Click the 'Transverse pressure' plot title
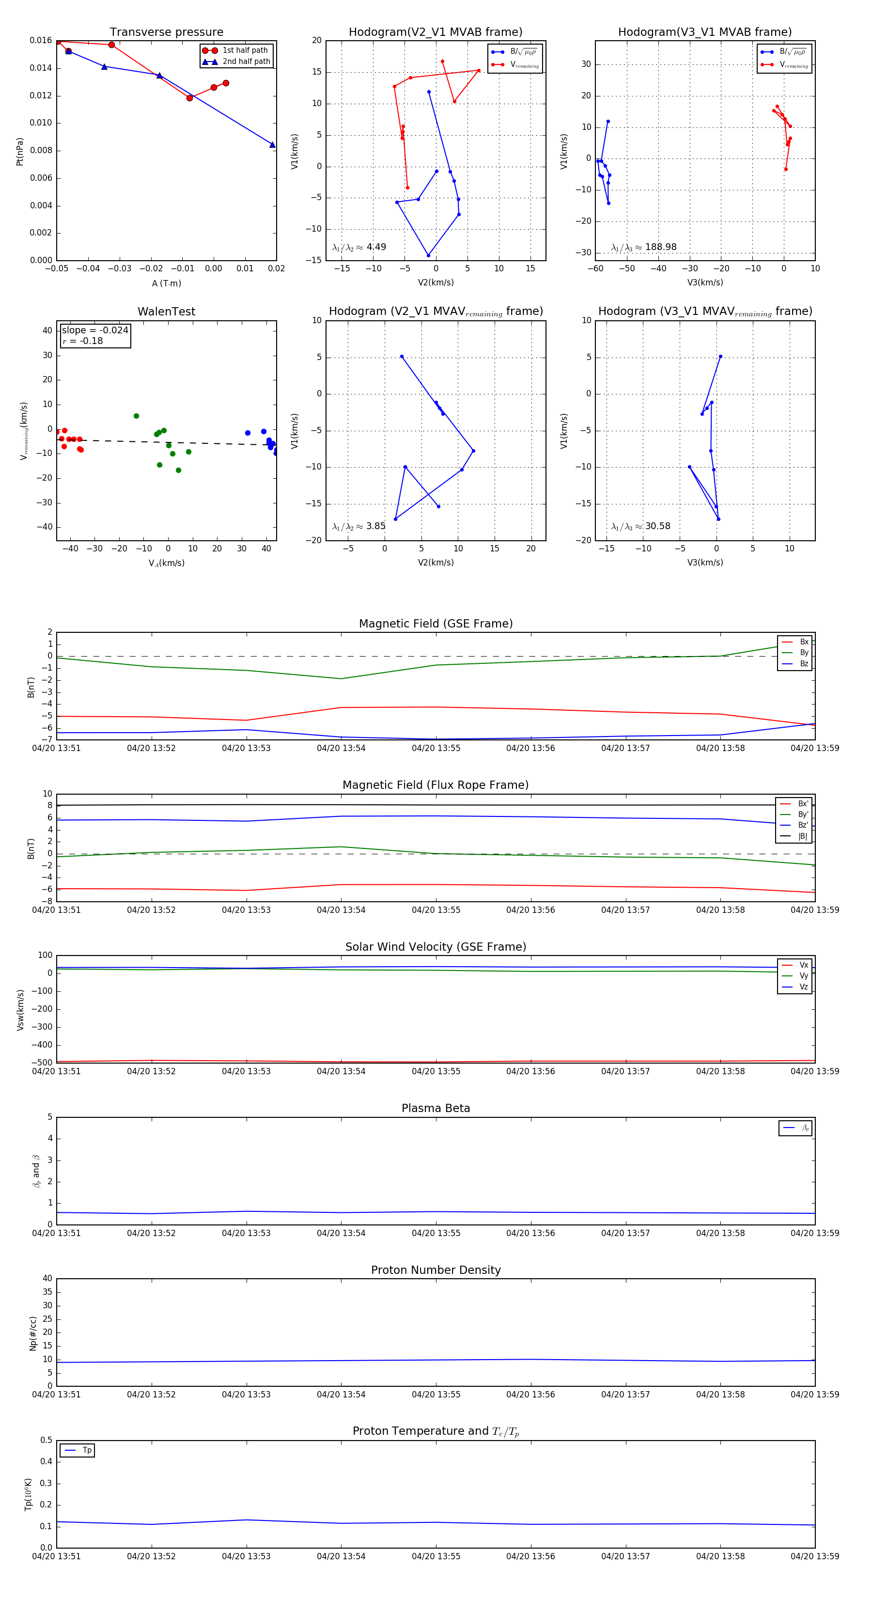872x1599 pixels. click(x=166, y=31)
